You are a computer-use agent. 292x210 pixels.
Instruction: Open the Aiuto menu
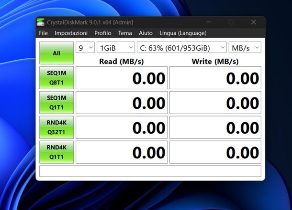pos(146,33)
